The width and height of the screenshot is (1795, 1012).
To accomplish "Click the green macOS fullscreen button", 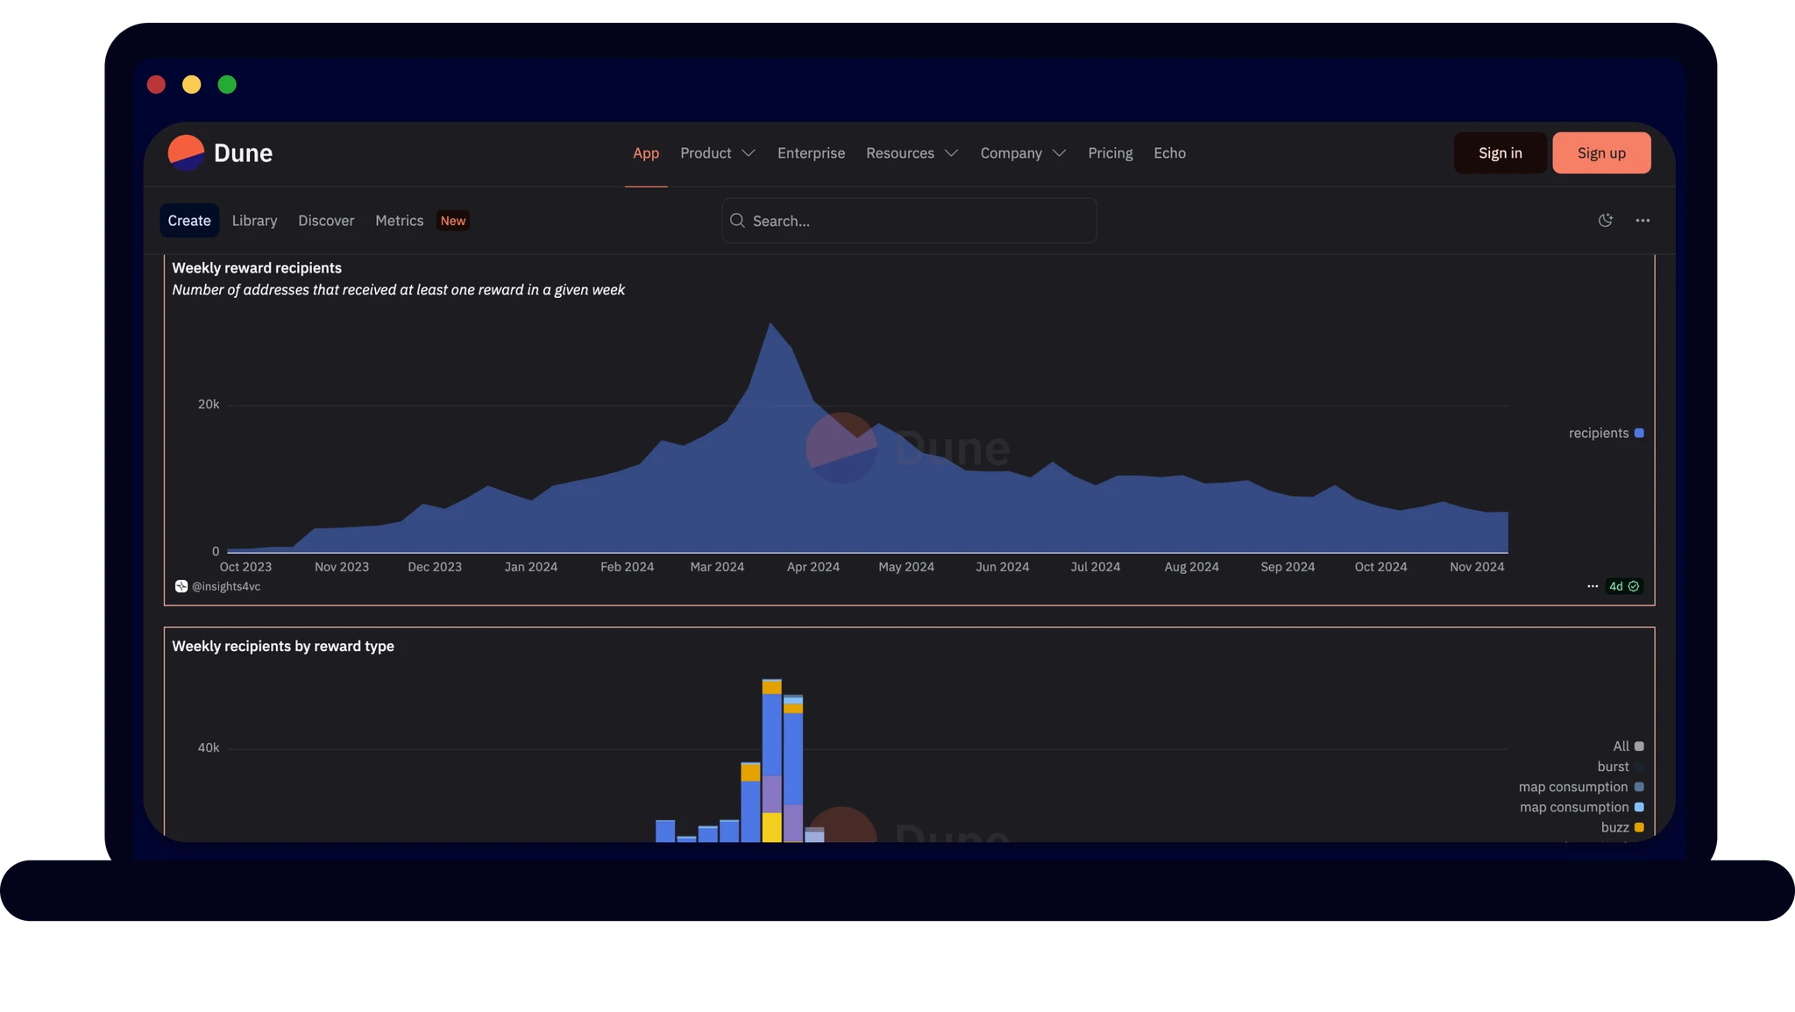I will pyautogui.click(x=226, y=84).
